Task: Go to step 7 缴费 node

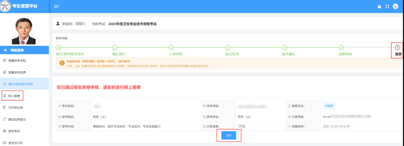Action: point(398,47)
